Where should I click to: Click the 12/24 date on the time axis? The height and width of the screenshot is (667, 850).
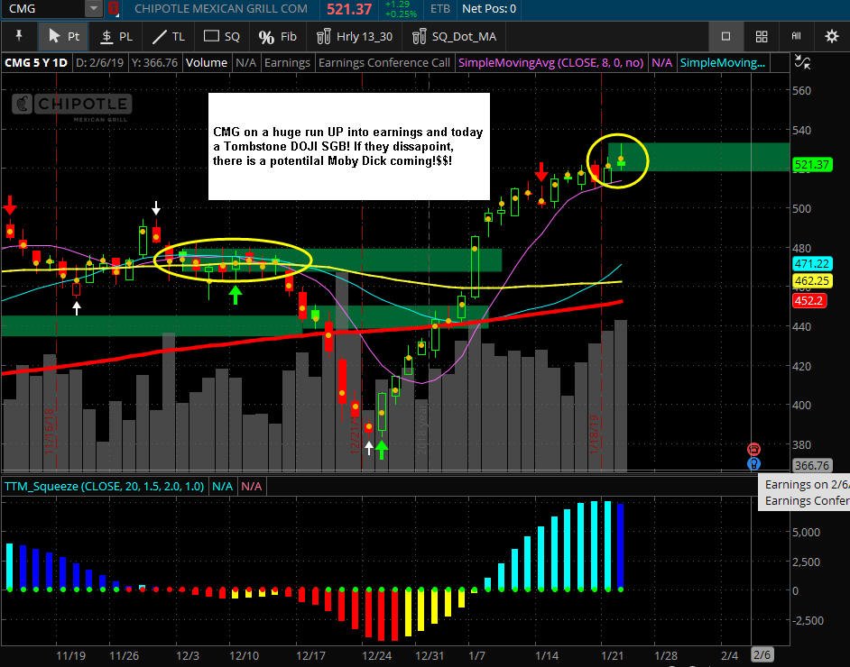click(x=377, y=655)
